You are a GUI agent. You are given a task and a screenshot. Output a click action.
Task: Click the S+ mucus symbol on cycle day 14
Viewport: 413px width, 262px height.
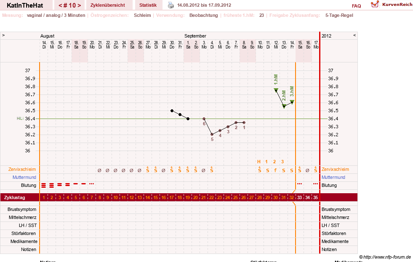pyautogui.click(x=147, y=170)
